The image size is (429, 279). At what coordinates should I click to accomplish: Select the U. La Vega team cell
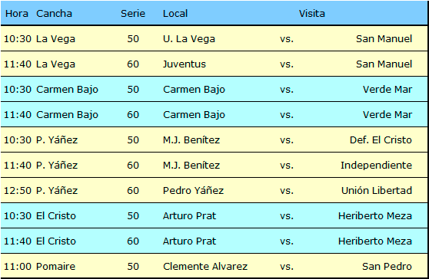189,39
